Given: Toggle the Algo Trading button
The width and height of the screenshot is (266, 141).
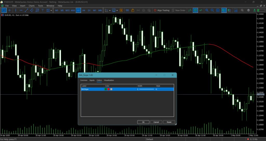Looking at the screenshot, I should click(162, 10).
